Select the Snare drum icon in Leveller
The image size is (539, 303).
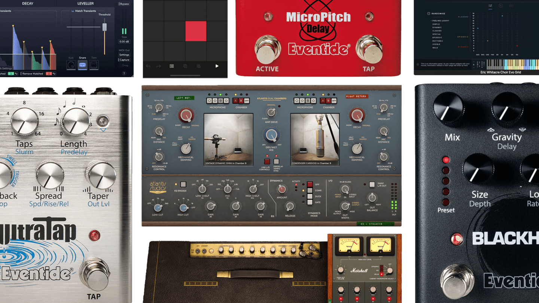82,65
